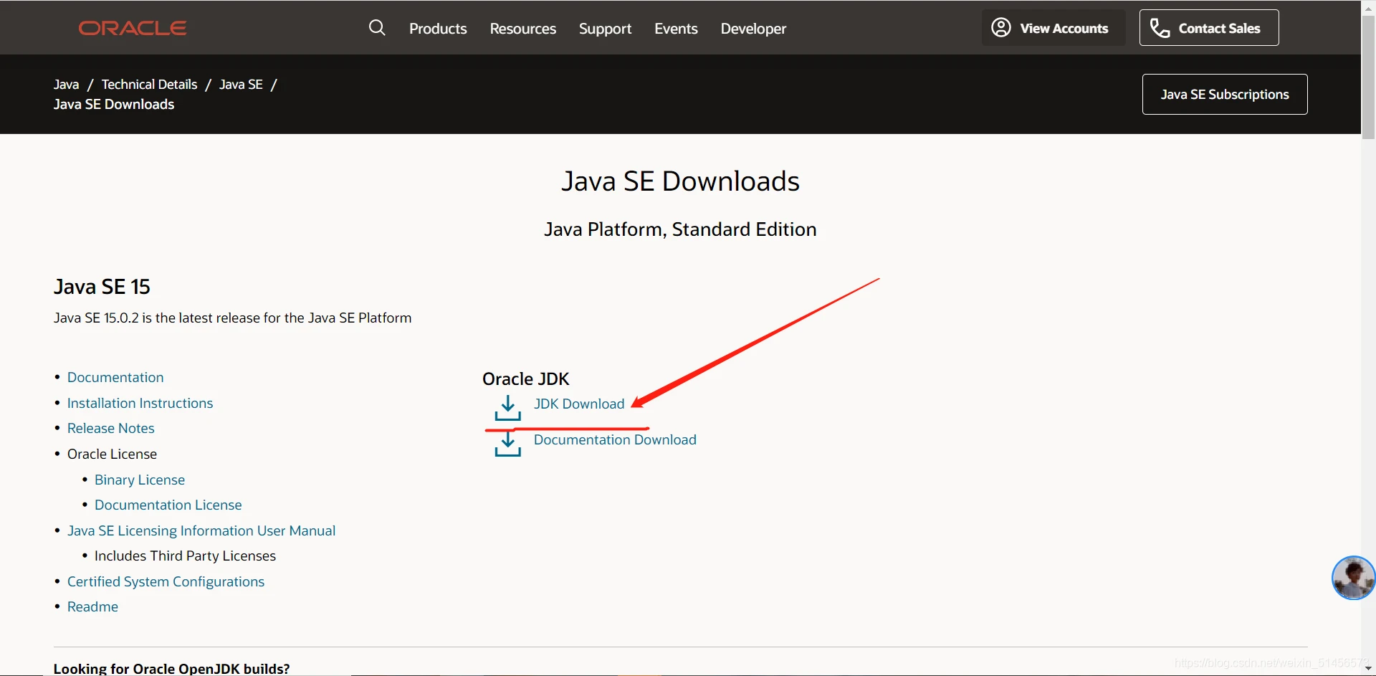Open Java SE Licensing Information User Manual

pos(201,530)
